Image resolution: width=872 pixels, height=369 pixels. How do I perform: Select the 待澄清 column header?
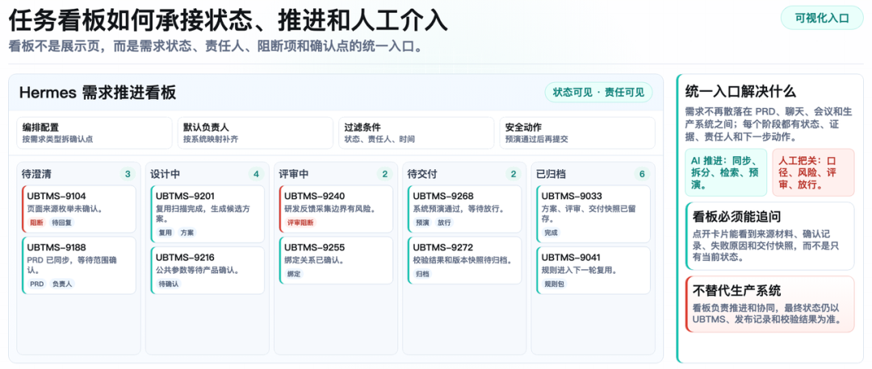[37, 174]
